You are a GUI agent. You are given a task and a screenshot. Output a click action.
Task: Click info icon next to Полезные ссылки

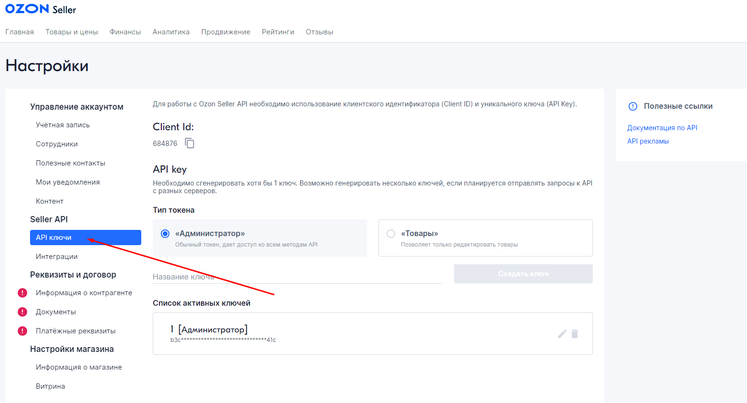coord(633,106)
